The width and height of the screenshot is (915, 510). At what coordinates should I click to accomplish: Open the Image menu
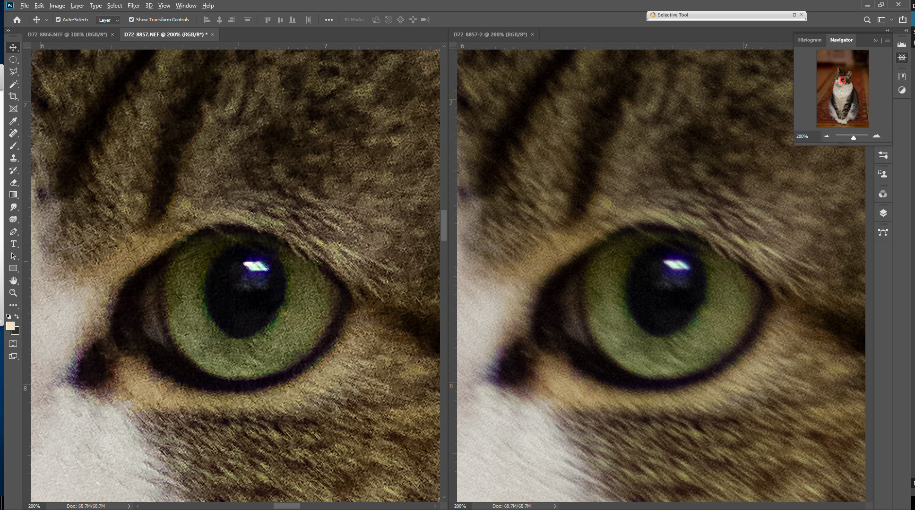(57, 6)
